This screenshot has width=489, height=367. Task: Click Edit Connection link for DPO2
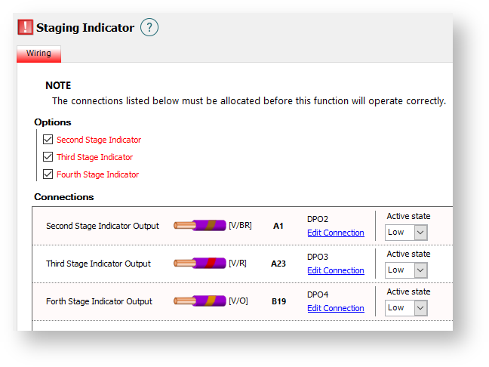tap(335, 233)
